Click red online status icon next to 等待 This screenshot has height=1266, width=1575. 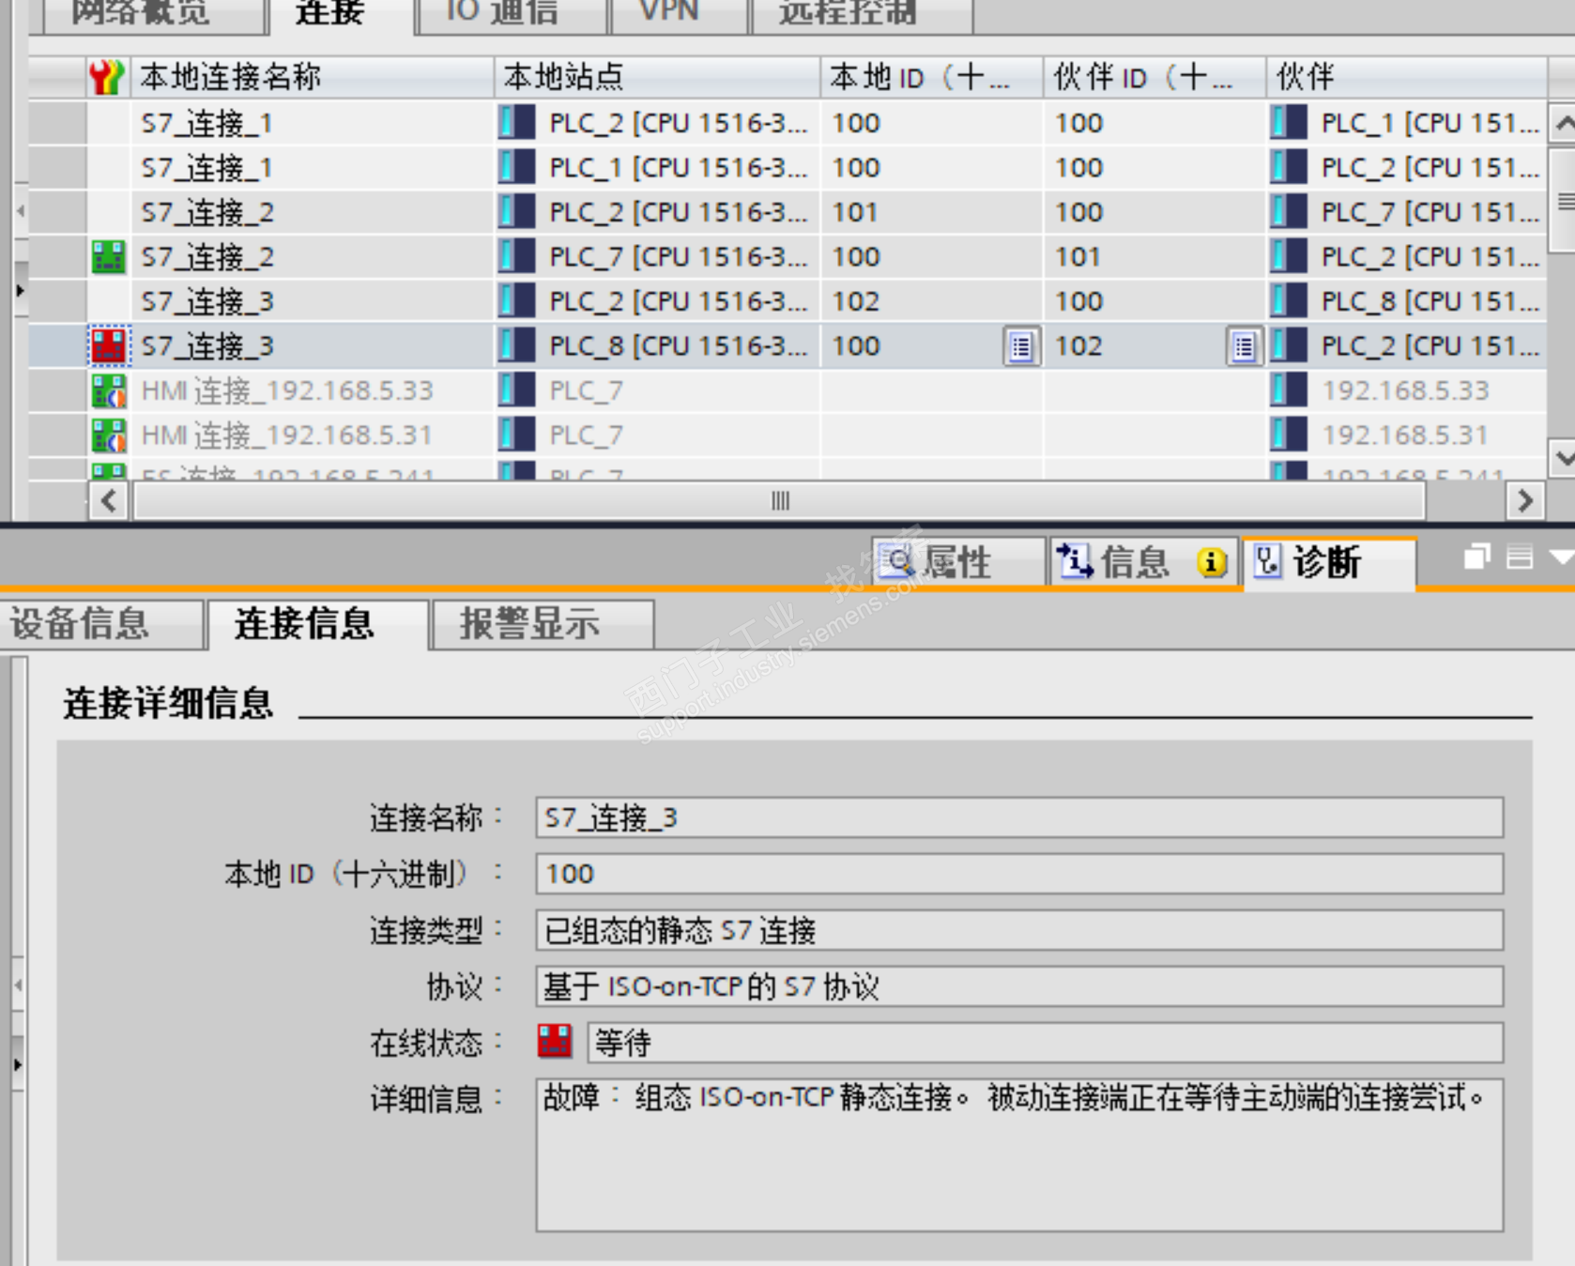(555, 1042)
